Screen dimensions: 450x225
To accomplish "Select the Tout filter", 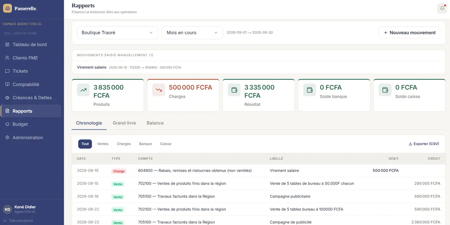I will point(85,144).
